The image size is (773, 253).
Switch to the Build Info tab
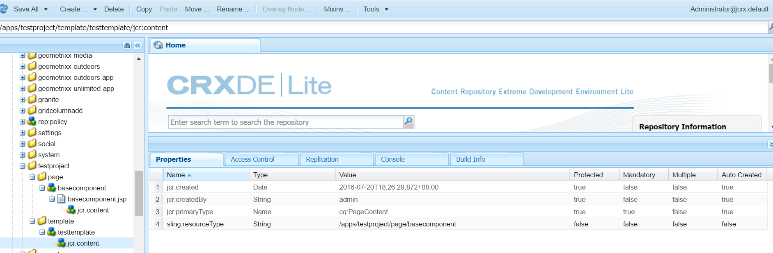pyautogui.click(x=487, y=159)
